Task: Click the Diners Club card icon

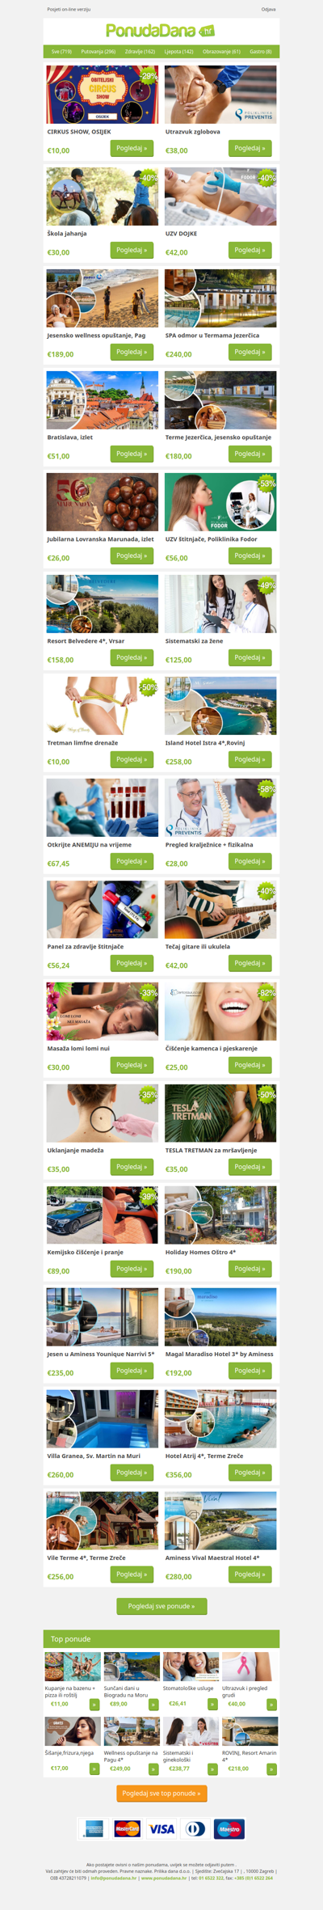Action: click(x=195, y=1828)
